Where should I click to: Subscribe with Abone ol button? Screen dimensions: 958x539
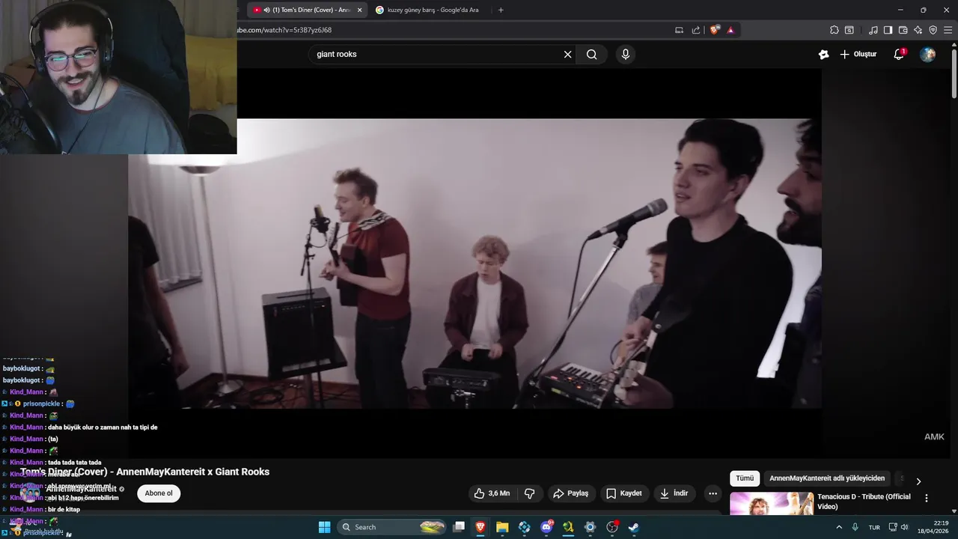pos(159,493)
